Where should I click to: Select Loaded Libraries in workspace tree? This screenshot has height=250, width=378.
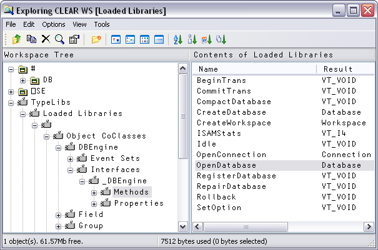pos(82,113)
